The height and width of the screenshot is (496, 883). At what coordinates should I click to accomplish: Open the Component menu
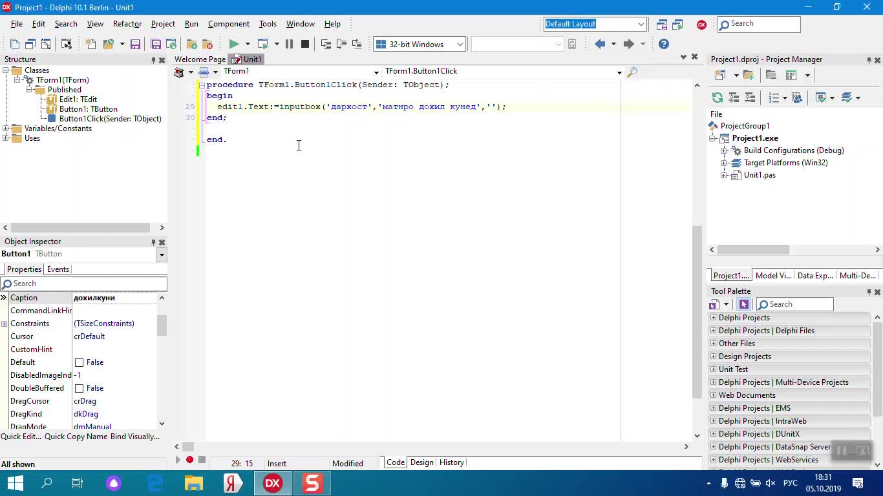(229, 24)
